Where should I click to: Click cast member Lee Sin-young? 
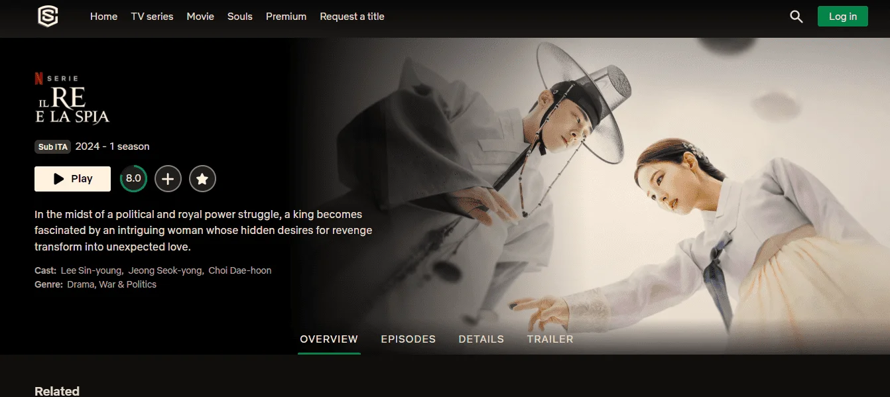coord(92,270)
